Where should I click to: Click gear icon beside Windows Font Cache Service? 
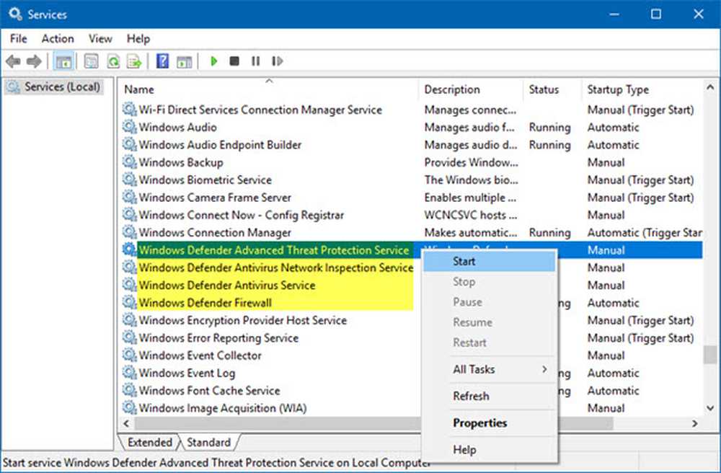[x=129, y=390]
